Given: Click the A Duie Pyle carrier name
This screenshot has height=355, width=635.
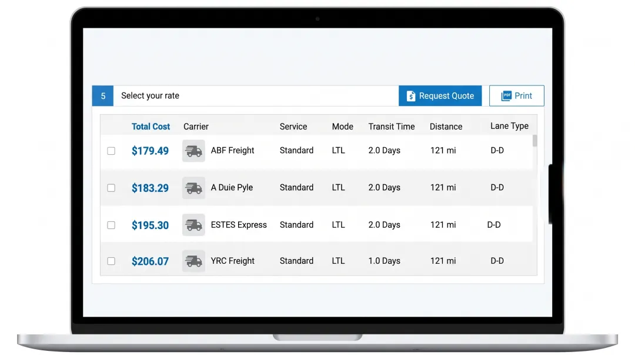Looking at the screenshot, I should [232, 187].
